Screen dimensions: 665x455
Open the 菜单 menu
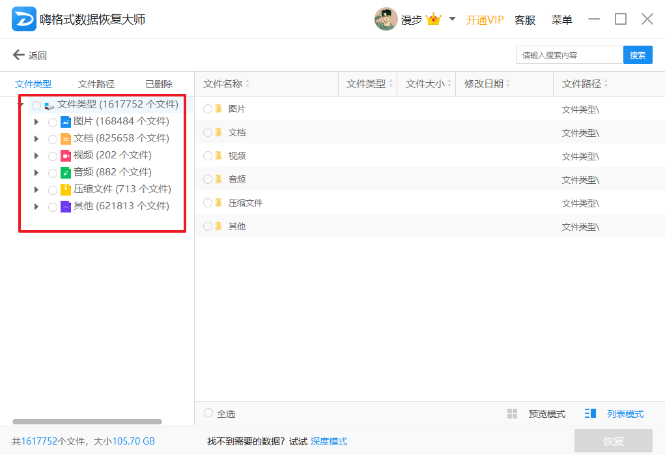pyautogui.click(x=561, y=20)
